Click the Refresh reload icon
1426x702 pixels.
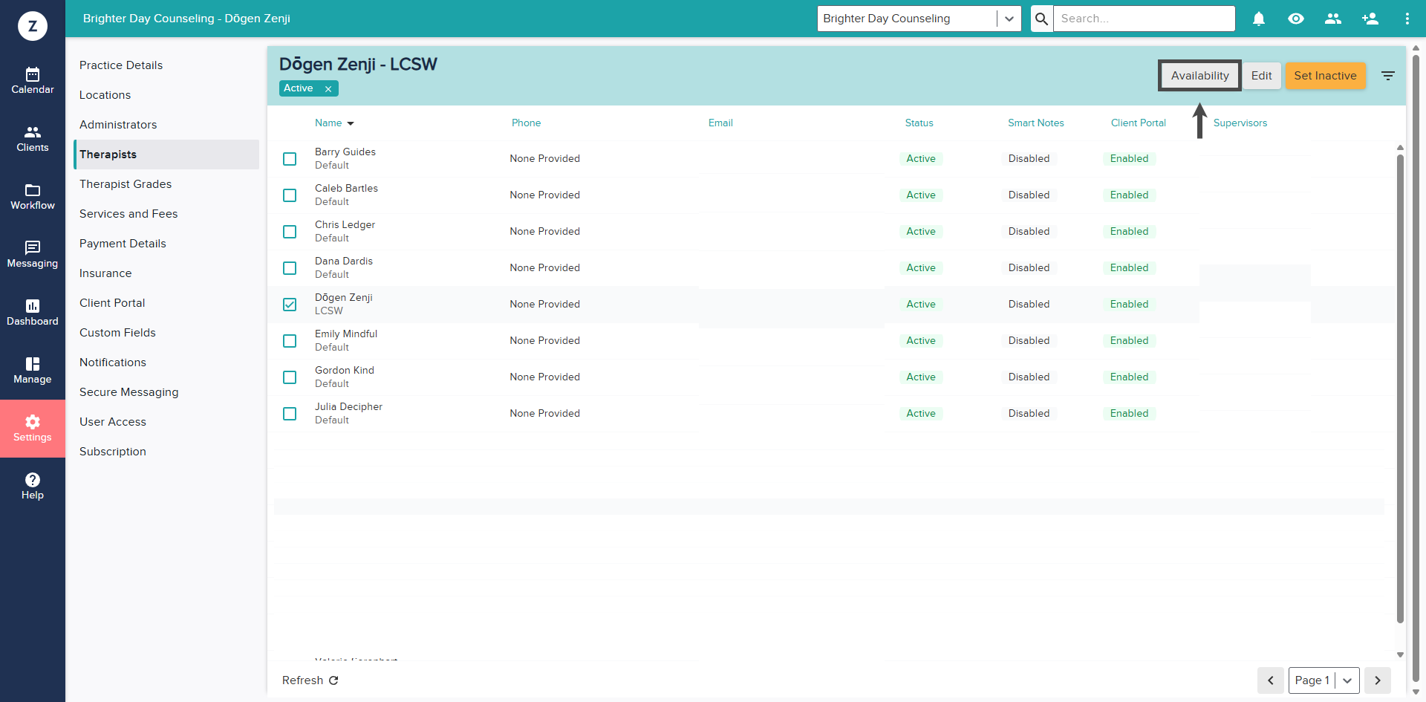[333, 680]
